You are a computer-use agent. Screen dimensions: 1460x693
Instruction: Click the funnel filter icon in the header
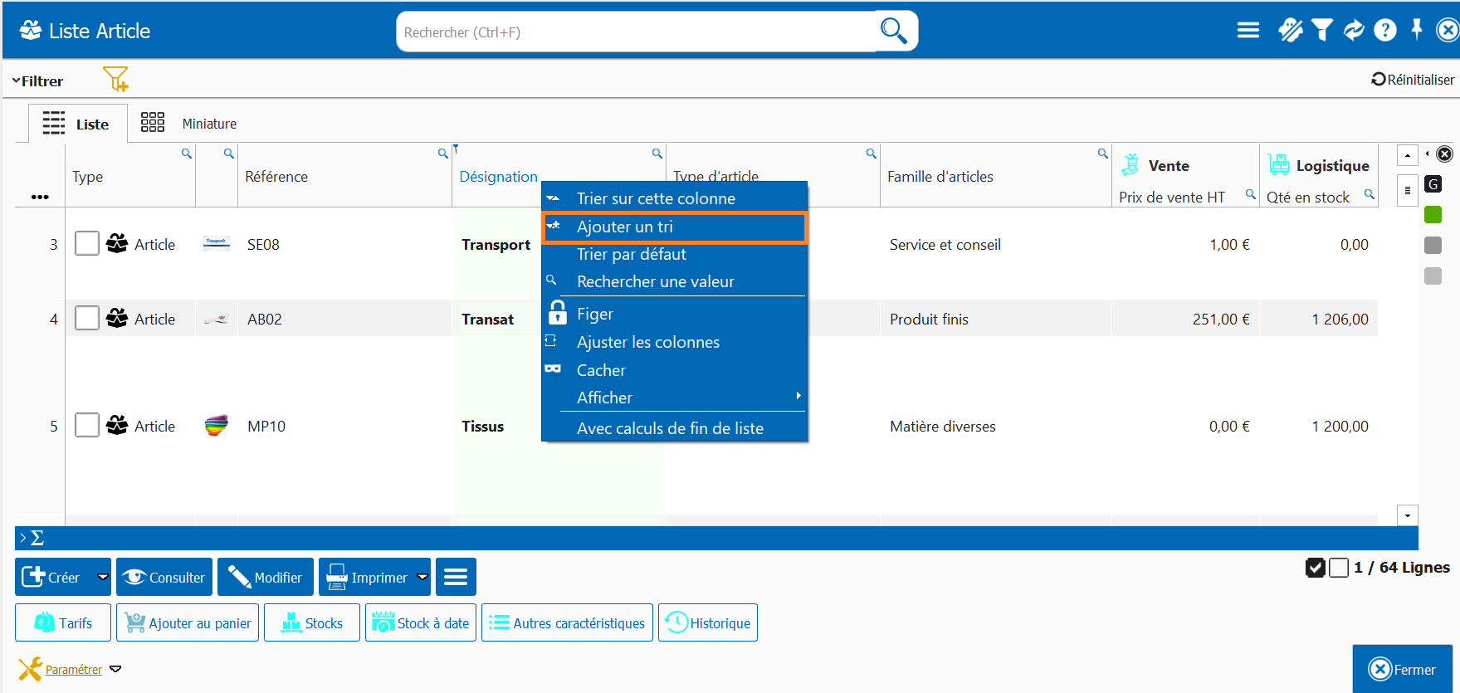(x=1322, y=31)
